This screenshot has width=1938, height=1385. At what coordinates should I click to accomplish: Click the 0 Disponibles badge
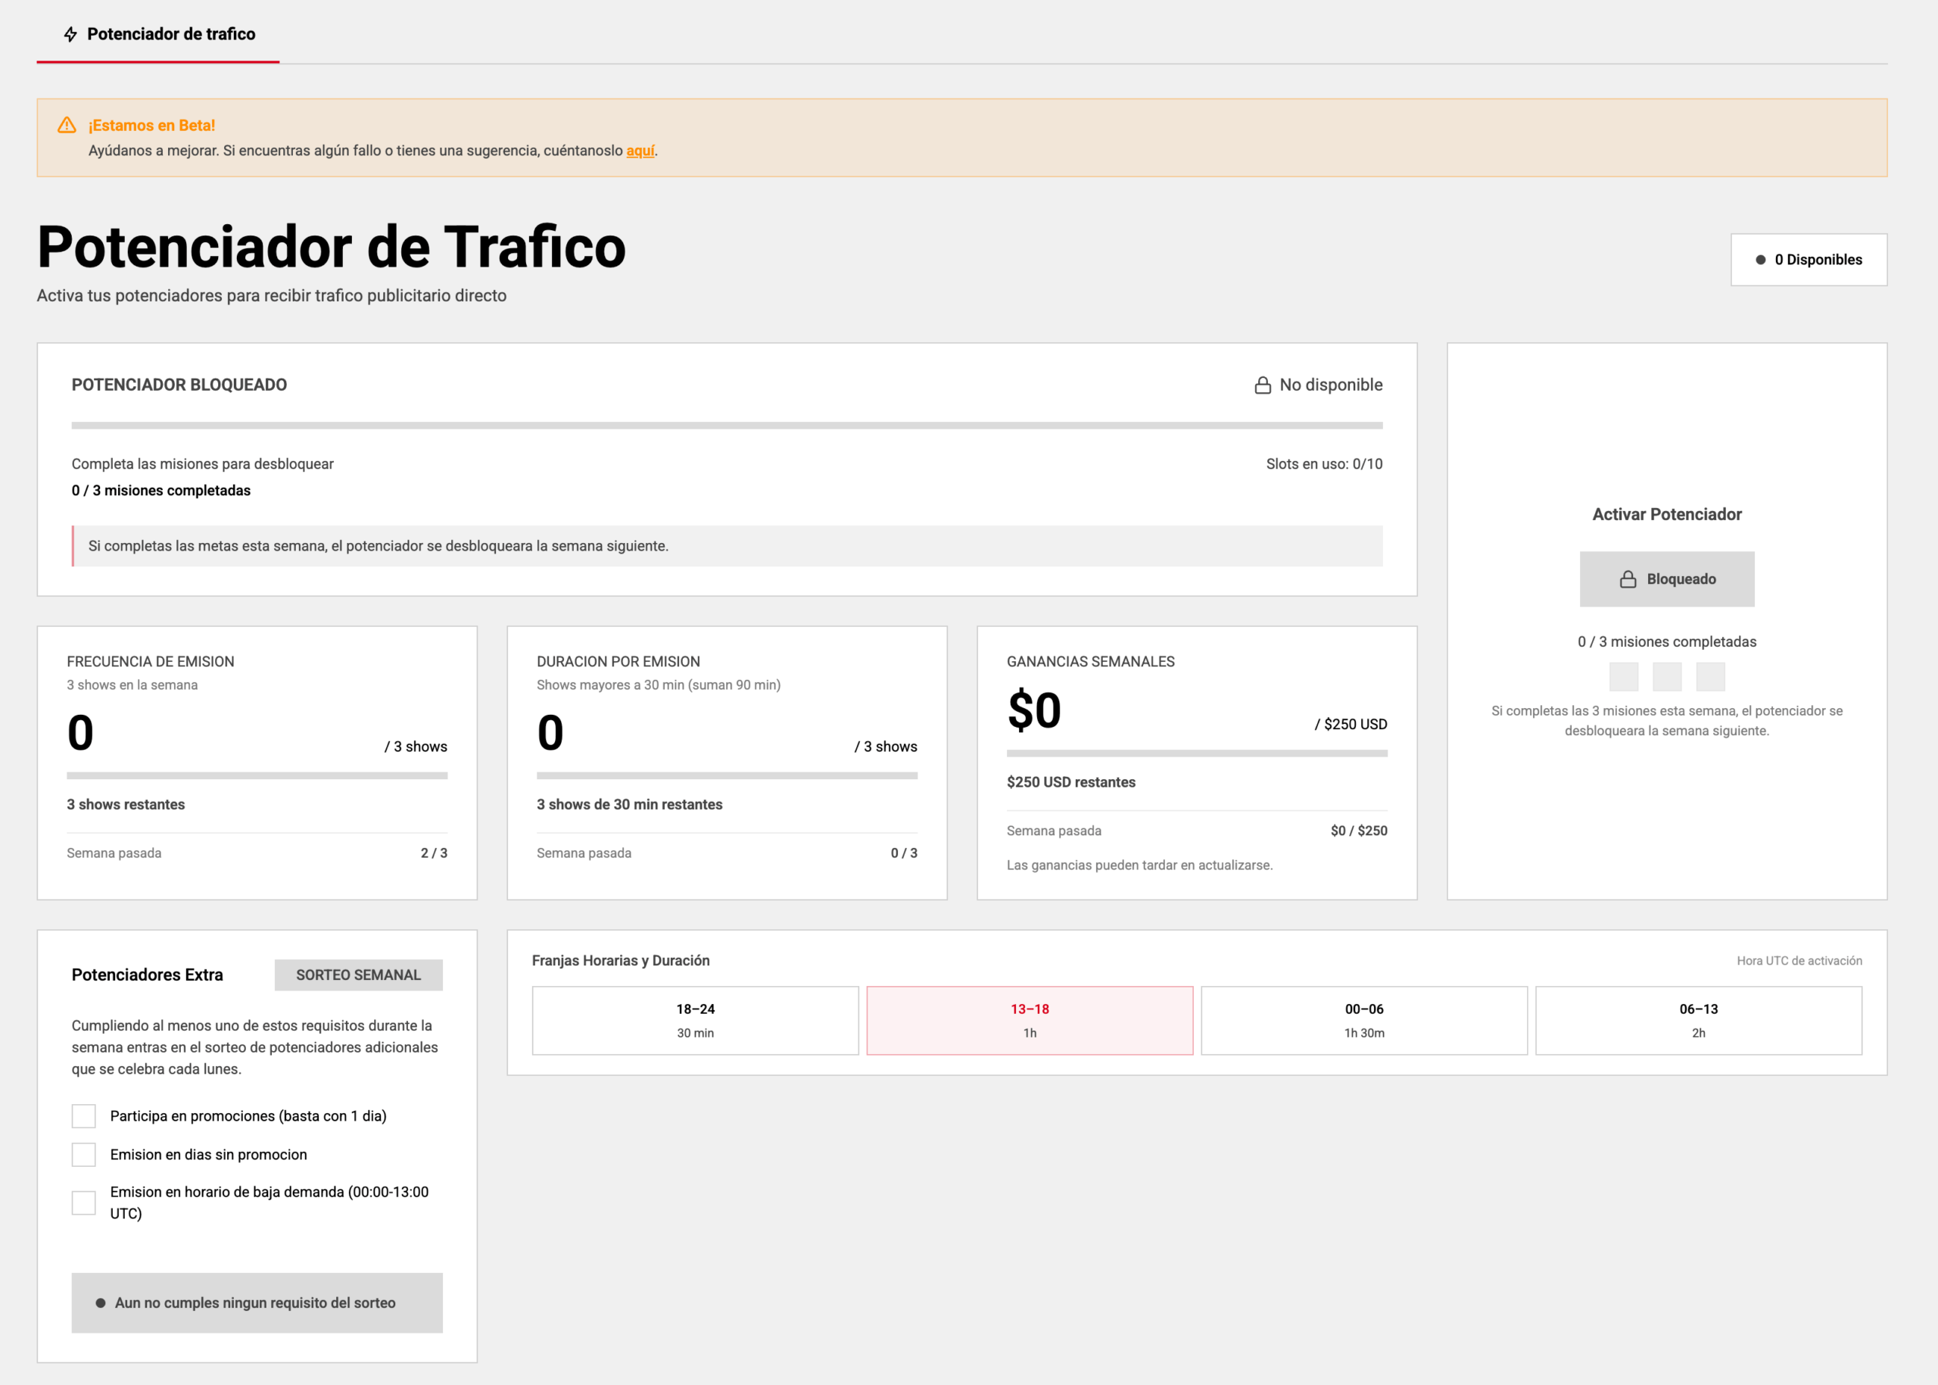1809,259
